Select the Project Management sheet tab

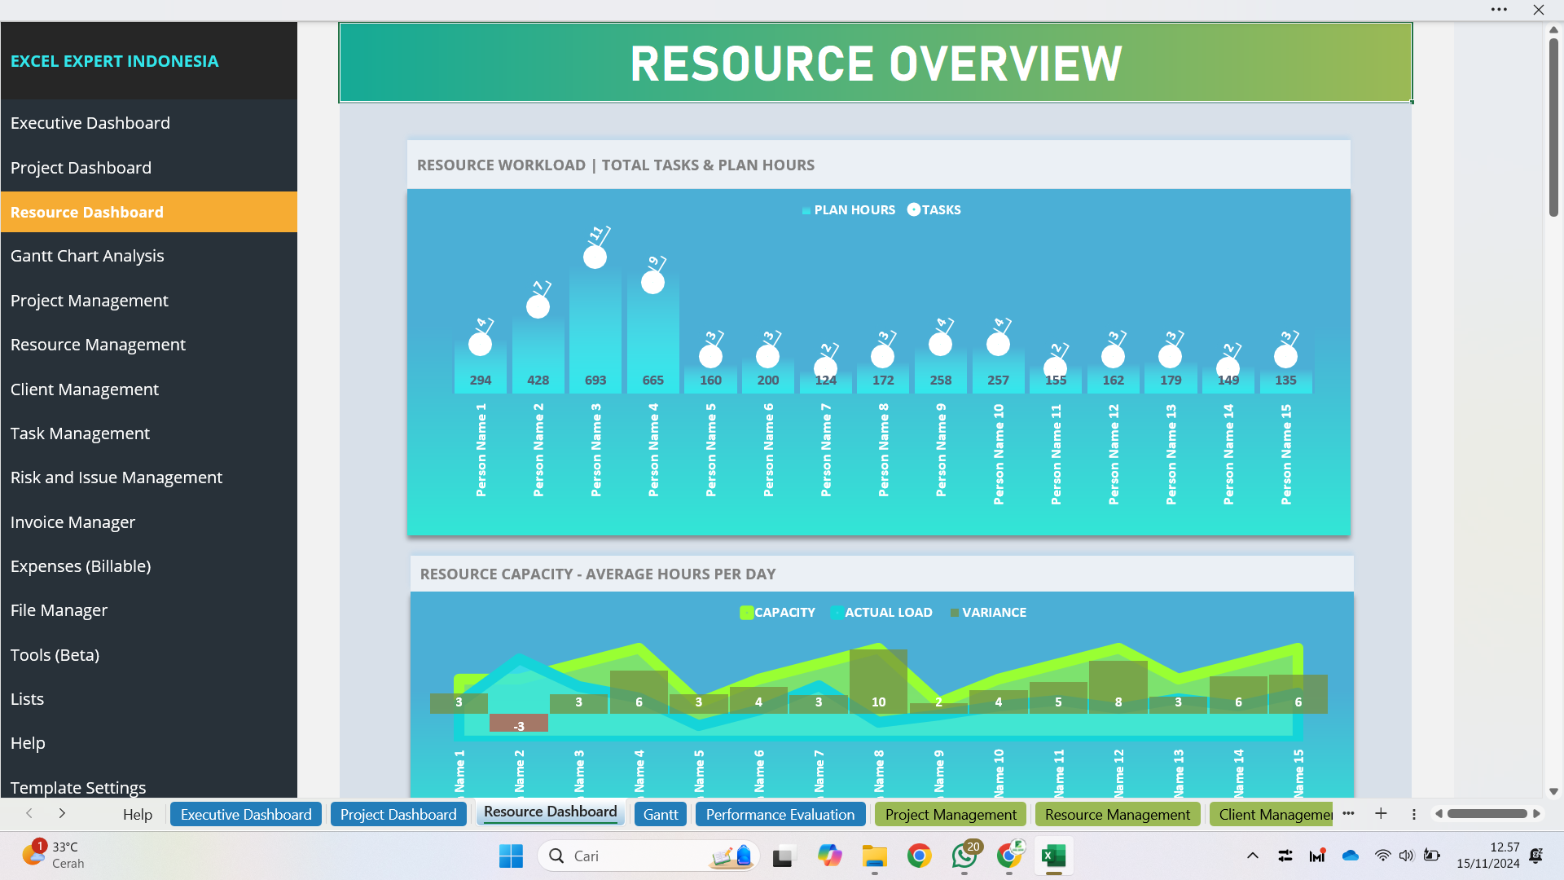tap(950, 815)
